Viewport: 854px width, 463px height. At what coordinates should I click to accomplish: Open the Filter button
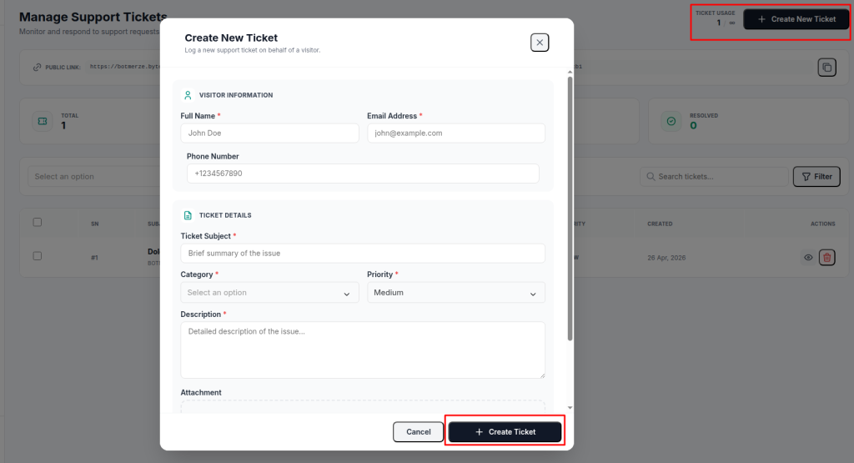pyautogui.click(x=816, y=177)
